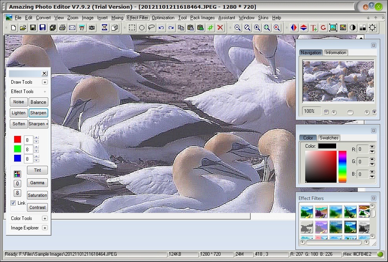Toggle the Soften effect button
The width and height of the screenshot is (388, 262).
(18, 124)
